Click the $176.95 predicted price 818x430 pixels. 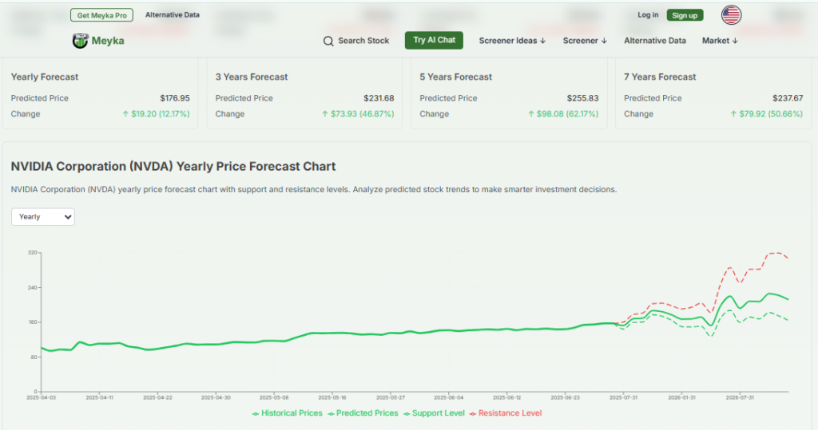175,98
